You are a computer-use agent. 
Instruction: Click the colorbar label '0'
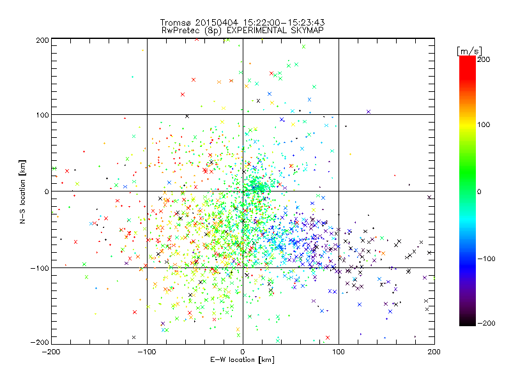pyautogui.click(x=479, y=192)
